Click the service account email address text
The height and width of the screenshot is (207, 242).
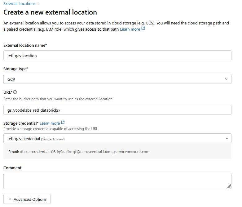click(85, 152)
